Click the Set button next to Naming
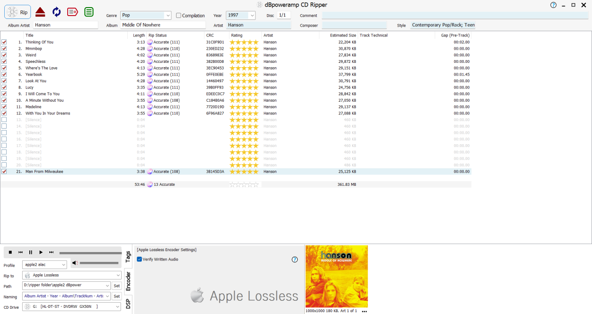 click(116, 296)
